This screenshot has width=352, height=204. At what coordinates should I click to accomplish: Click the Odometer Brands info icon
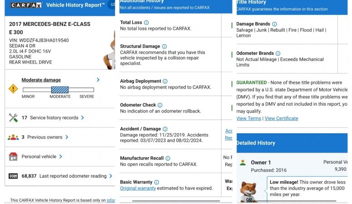278,53
